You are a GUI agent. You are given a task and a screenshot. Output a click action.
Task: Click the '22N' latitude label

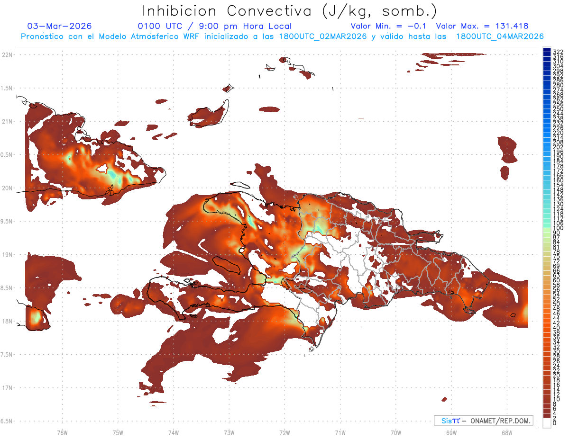click(7, 55)
